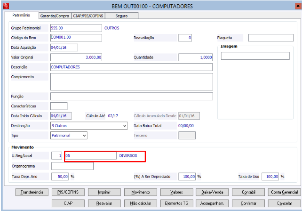Switch to the Seguro tab
Image resolution: width=302 pixels, height=211 pixels.
pyautogui.click(x=121, y=16)
